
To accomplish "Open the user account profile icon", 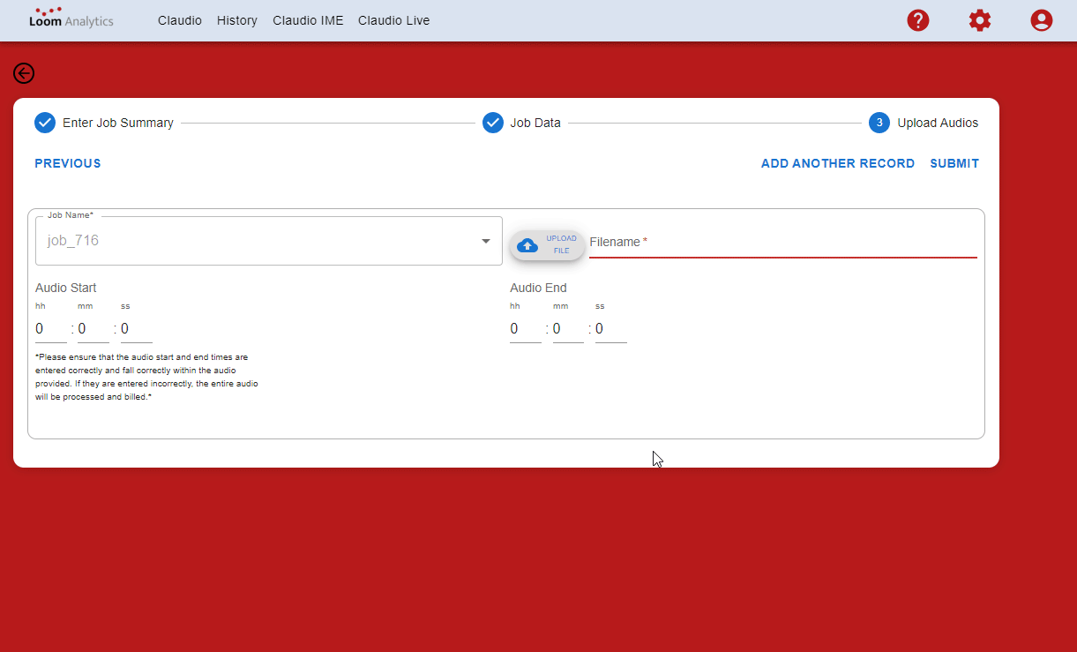I will 1042,20.
